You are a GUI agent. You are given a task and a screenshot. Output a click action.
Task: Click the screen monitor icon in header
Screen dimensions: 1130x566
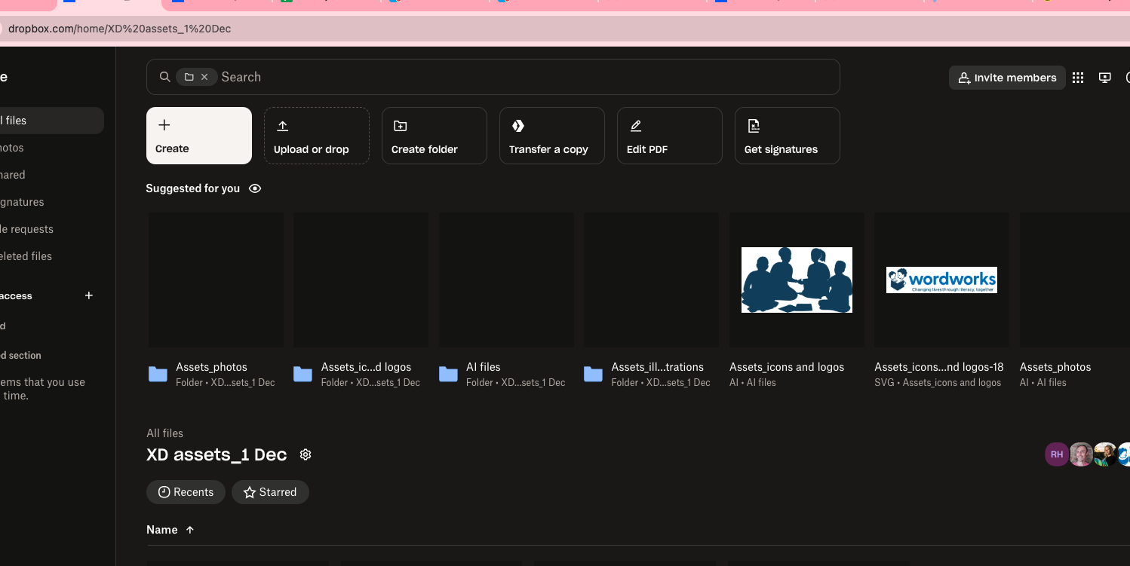pyautogui.click(x=1105, y=78)
